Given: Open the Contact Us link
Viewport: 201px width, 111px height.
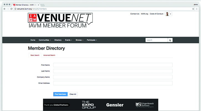Looking at the screenshot, I should coord(135,14).
